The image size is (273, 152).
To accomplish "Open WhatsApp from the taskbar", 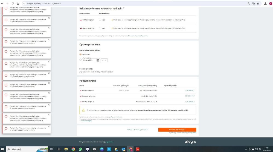I will 80,149.
